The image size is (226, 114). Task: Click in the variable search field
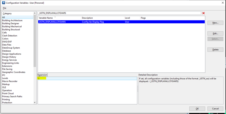pos(119,13)
